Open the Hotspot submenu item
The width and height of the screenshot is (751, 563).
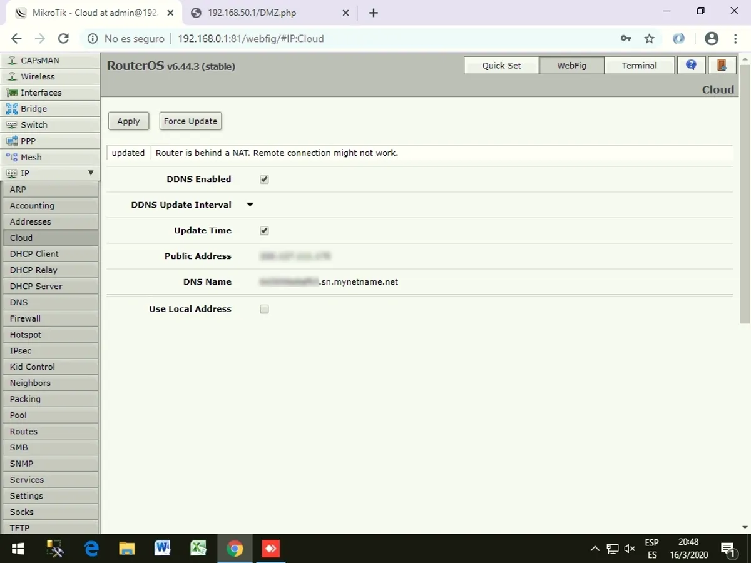[x=50, y=335]
